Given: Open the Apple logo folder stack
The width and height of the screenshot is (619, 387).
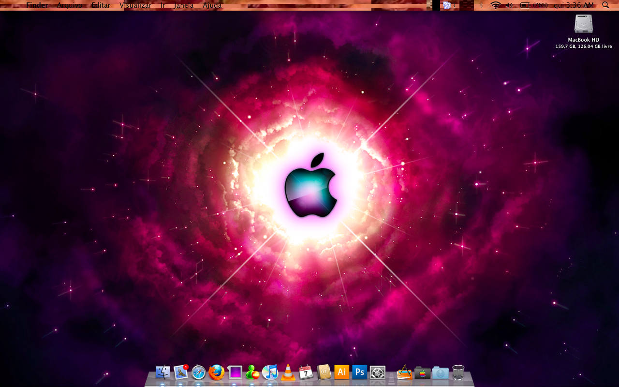Looking at the screenshot, I should coord(422,373).
